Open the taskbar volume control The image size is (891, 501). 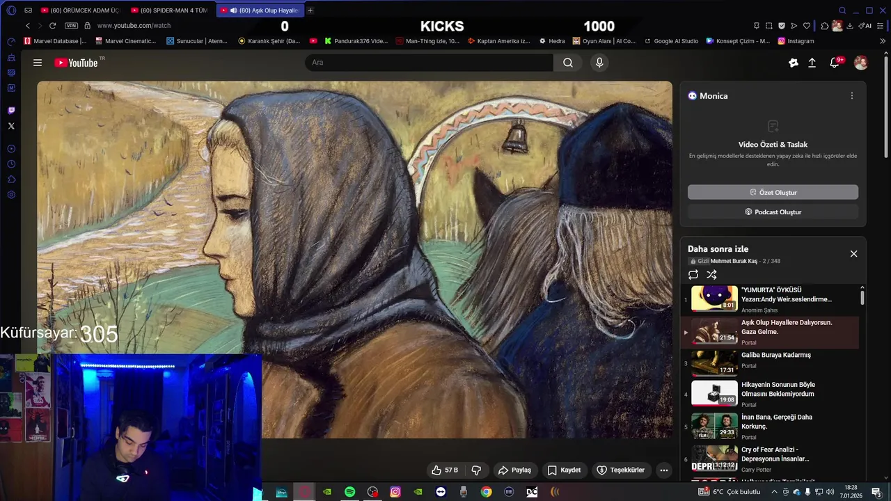830,492
